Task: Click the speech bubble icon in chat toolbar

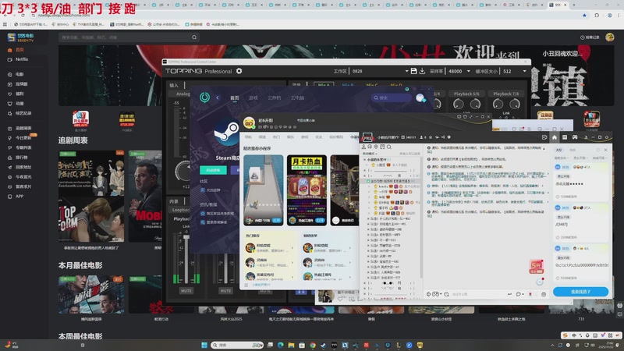Action: [519, 294]
